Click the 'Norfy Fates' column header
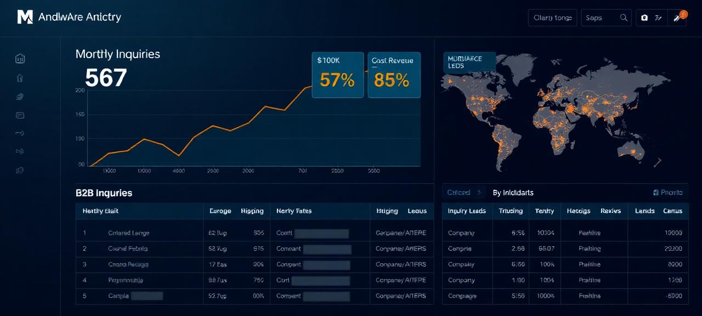The width and height of the screenshot is (702, 316). pos(294,211)
